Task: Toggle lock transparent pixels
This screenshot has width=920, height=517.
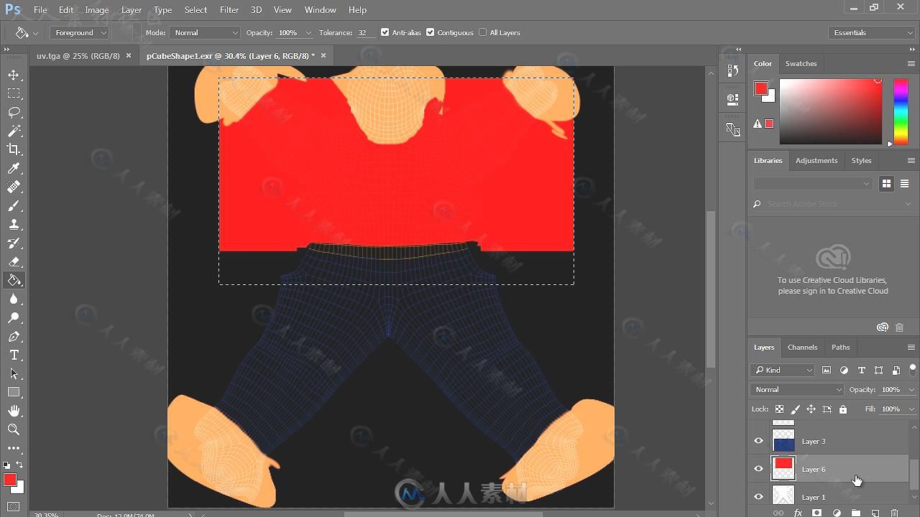Action: tap(779, 409)
